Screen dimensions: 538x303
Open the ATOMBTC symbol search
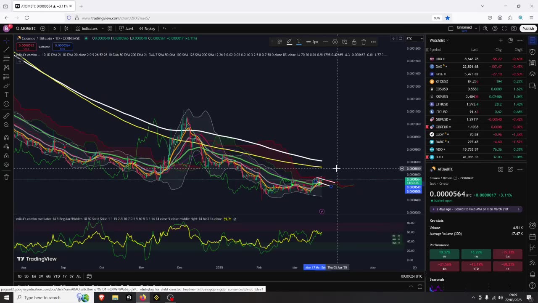26,29
